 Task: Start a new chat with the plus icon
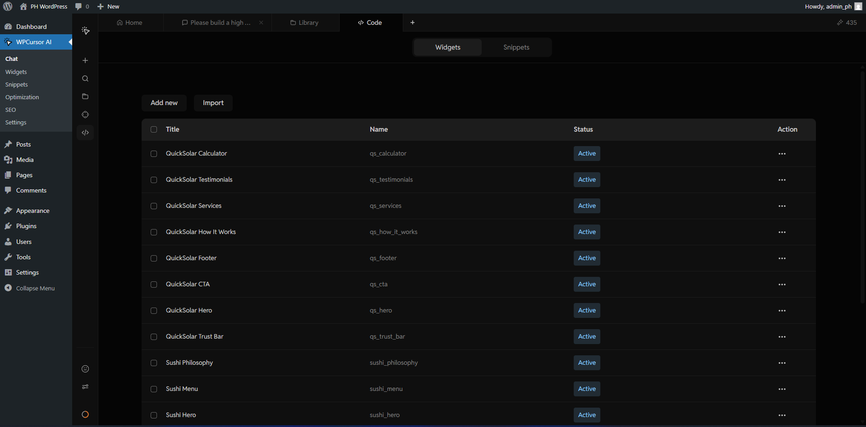(x=85, y=60)
